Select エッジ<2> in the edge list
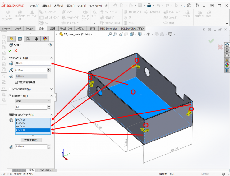Image resolution: width=230 pixels, height=176 pixels. [x=21, y=123]
